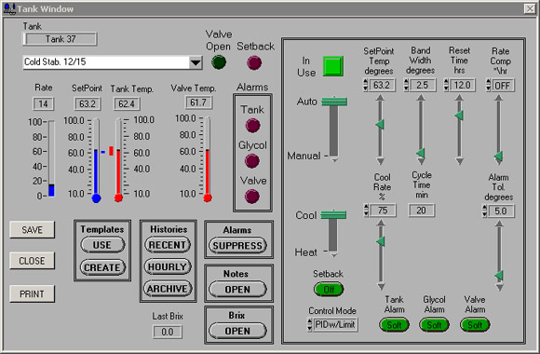Click the SAVE button
The width and height of the screenshot is (540, 354).
[32, 230]
